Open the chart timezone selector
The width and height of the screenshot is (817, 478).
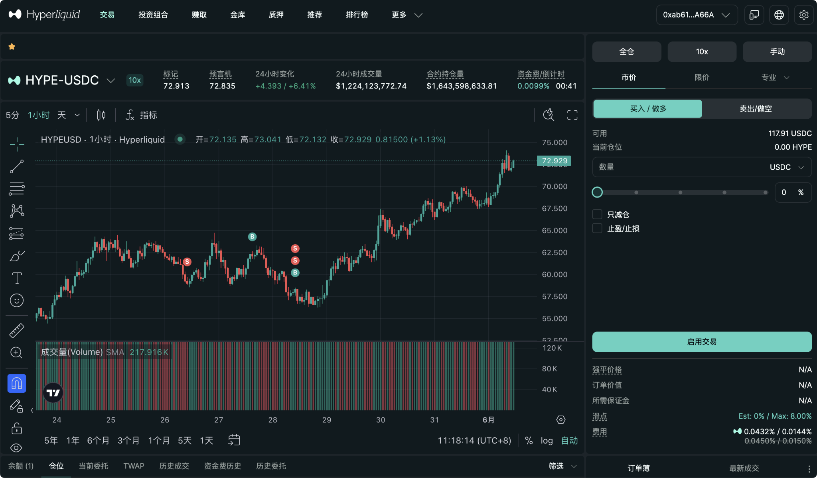[x=474, y=441]
